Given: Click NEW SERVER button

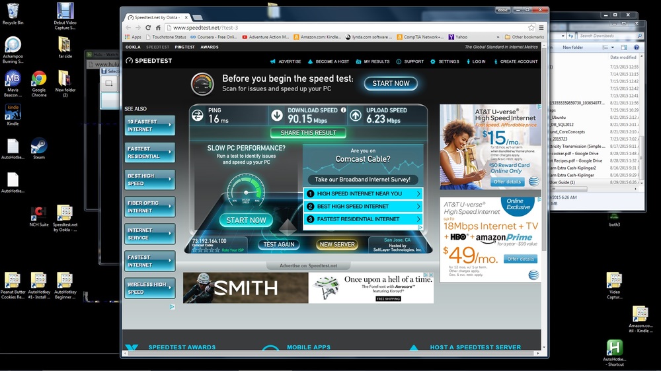Looking at the screenshot, I should pyautogui.click(x=337, y=244).
